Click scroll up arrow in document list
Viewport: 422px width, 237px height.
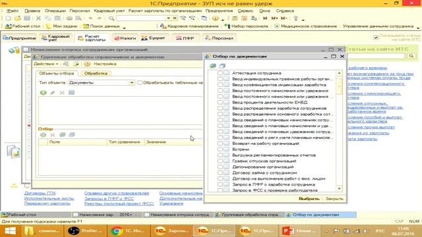[x=339, y=73]
